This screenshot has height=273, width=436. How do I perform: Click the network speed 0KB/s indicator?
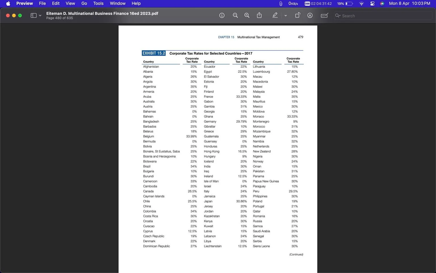293,3
